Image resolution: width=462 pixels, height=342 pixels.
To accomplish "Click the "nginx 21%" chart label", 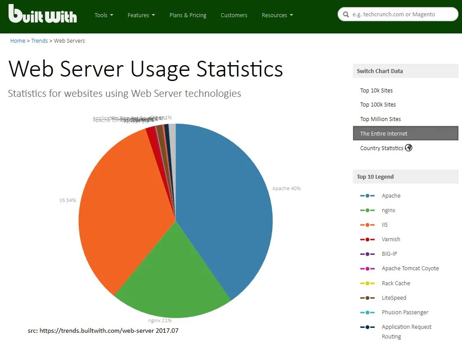I will click(160, 320).
